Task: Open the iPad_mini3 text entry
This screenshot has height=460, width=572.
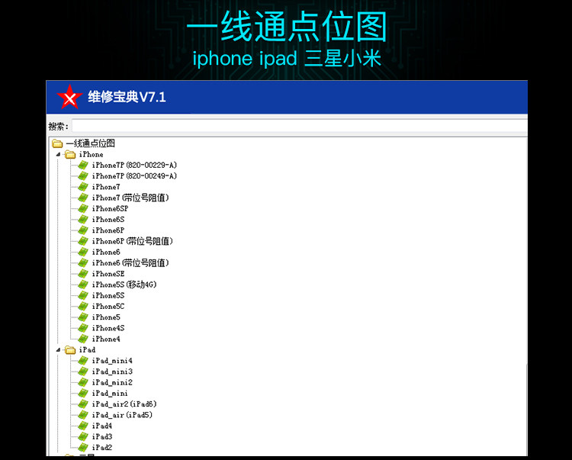Action: pyautogui.click(x=112, y=372)
